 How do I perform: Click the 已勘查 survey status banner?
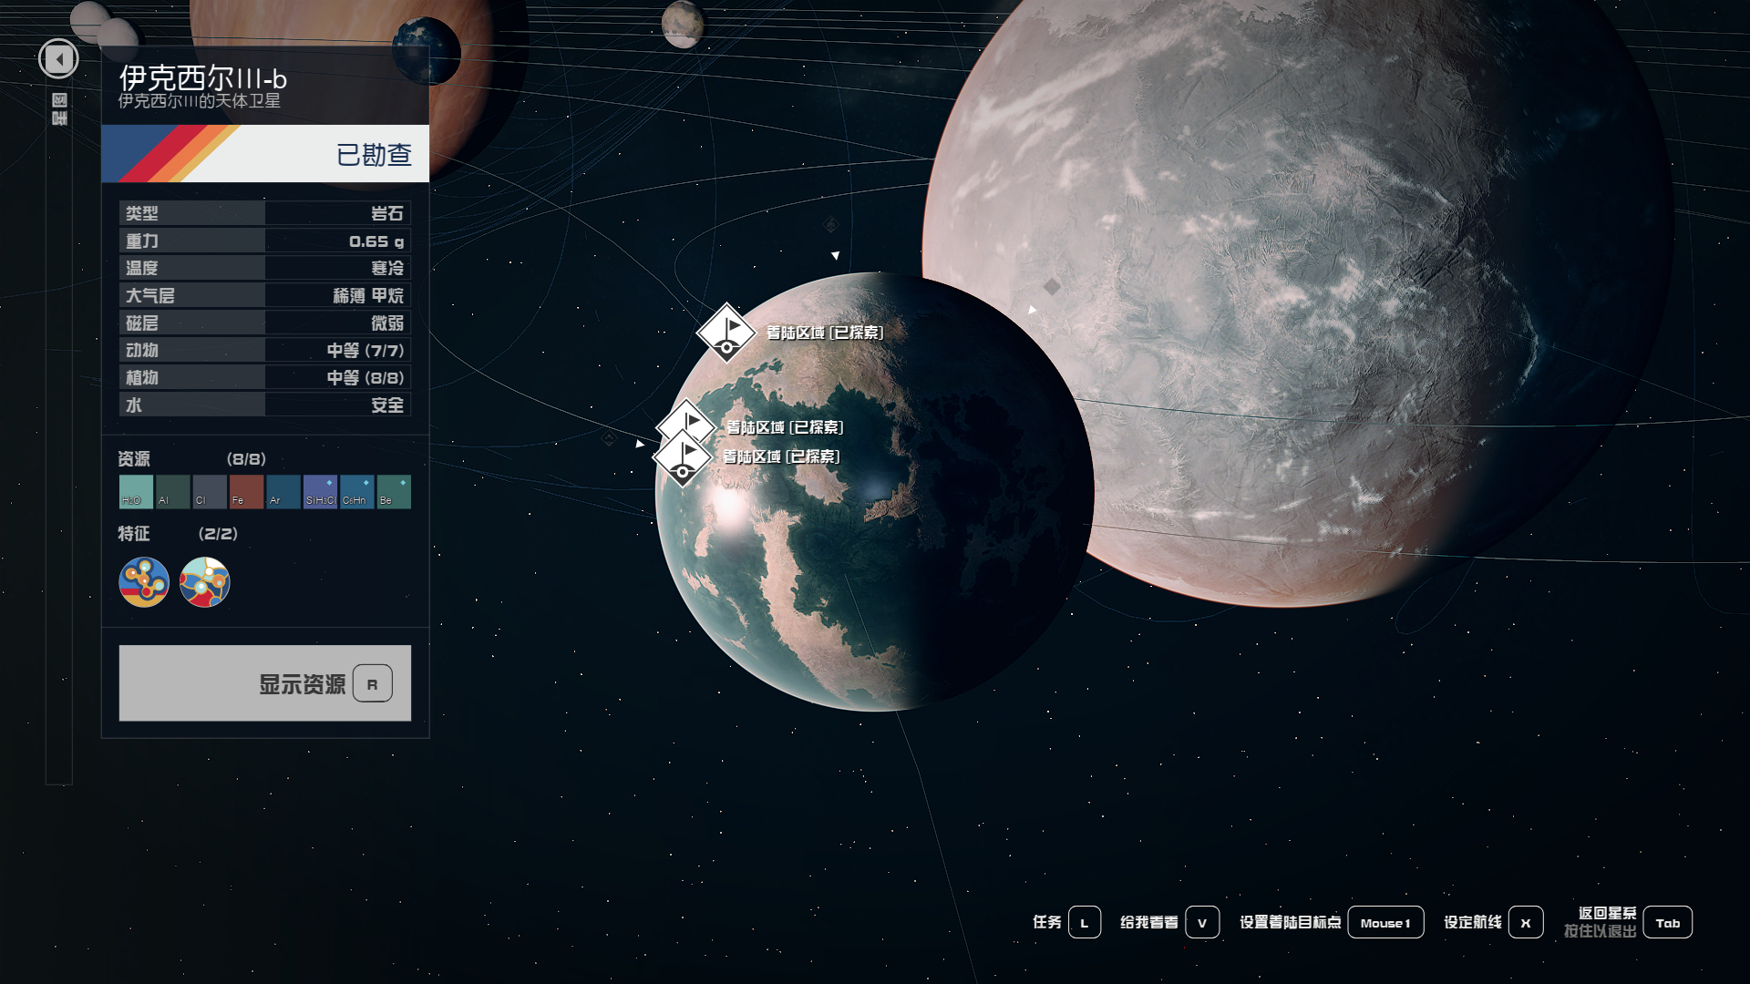[265, 154]
